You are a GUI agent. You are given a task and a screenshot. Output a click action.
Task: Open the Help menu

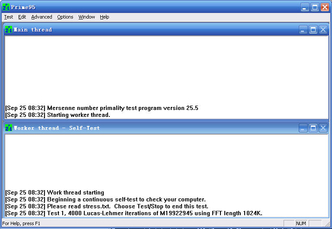click(x=105, y=17)
